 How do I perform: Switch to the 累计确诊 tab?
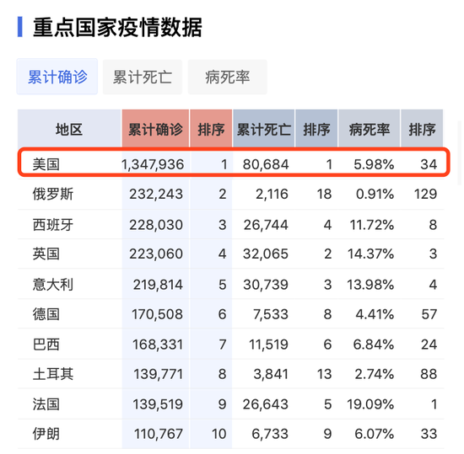point(57,77)
